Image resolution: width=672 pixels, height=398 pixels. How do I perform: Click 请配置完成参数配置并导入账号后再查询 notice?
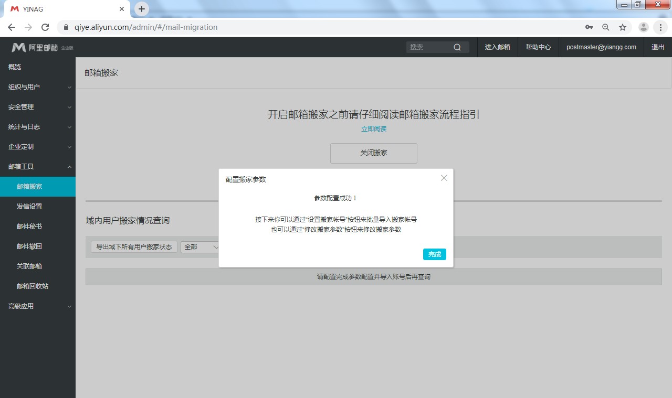click(374, 277)
